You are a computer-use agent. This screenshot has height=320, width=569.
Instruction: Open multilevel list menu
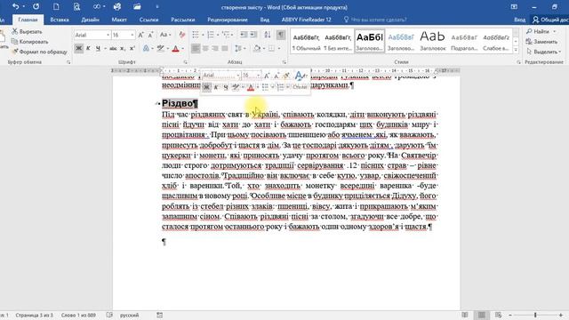coord(227,35)
